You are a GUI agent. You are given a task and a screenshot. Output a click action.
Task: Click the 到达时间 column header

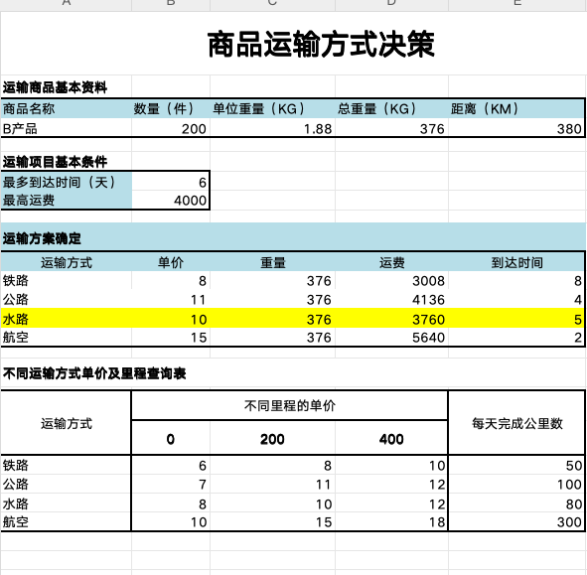517,262
